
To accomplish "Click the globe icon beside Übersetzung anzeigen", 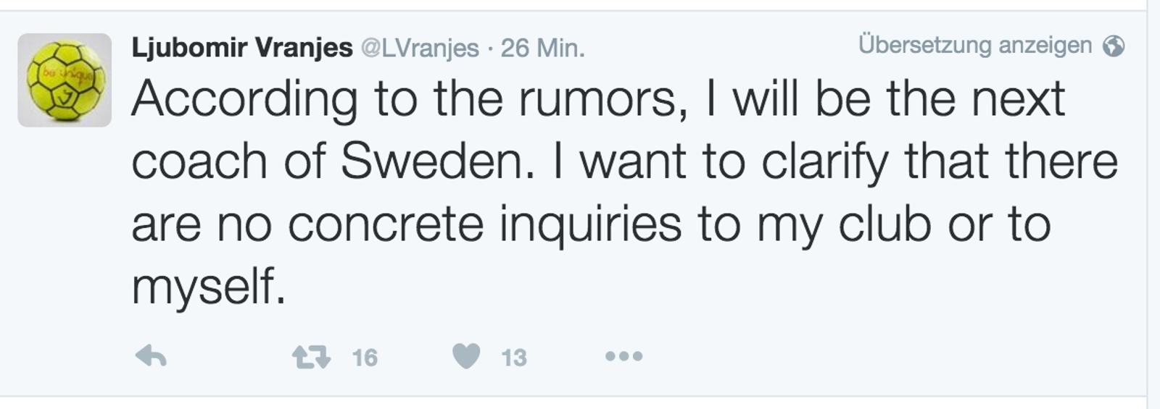I will pos(1113,46).
